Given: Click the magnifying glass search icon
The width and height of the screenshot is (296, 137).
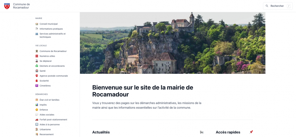Looking at the screenshot, I should coord(267,6).
